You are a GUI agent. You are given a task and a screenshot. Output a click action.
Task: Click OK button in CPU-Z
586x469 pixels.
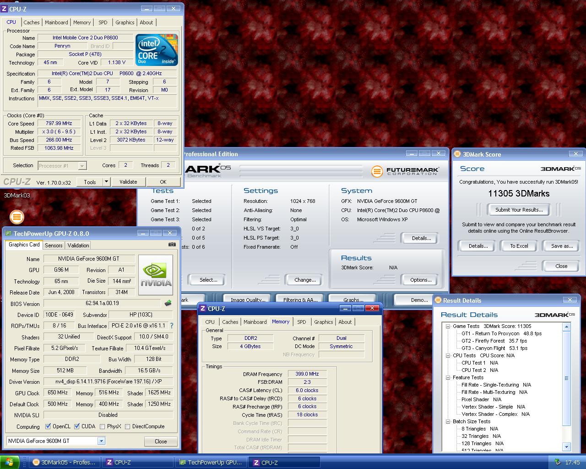(x=163, y=182)
